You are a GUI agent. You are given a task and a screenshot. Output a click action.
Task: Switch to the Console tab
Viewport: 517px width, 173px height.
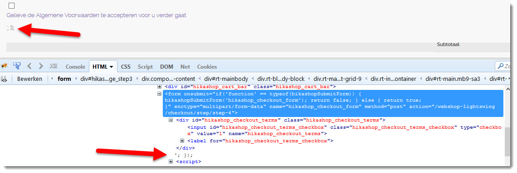pyautogui.click(x=75, y=67)
